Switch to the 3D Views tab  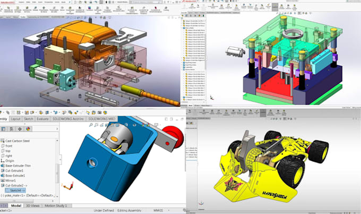click(x=33, y=206)
